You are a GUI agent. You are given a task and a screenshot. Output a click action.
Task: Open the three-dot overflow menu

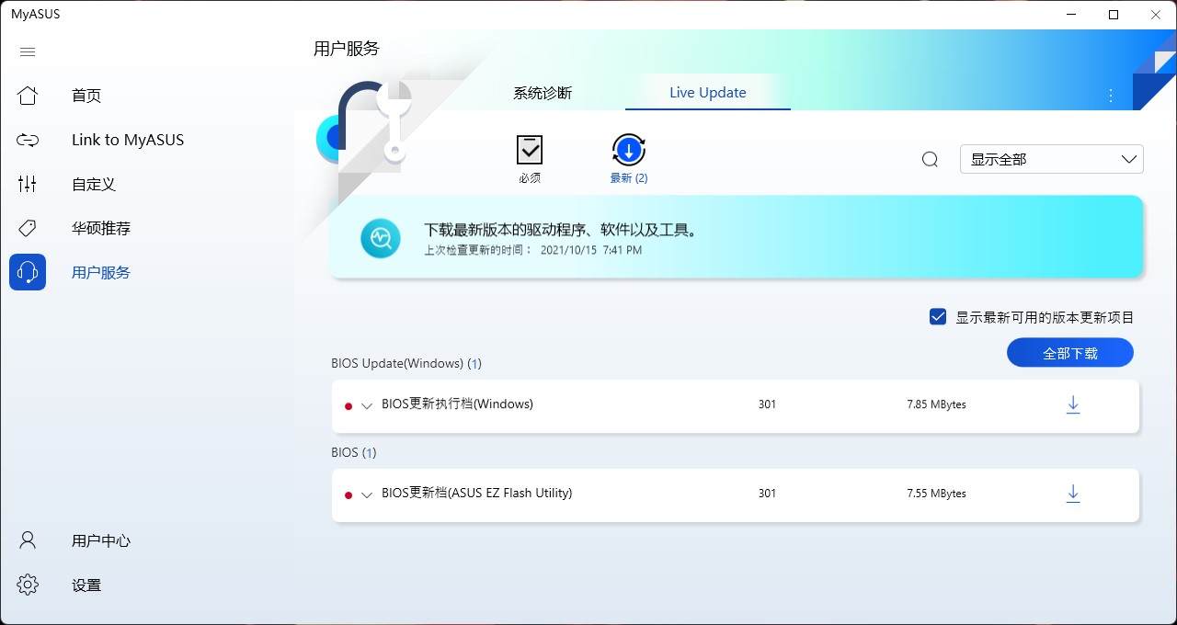tap(1110, 95)
